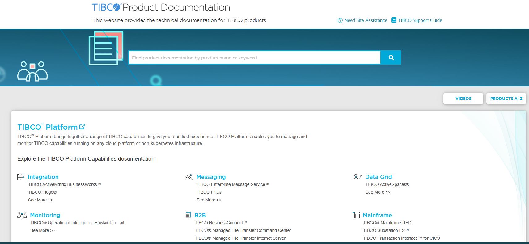
Task: Click the Data Grid category icon
Action: point(357,177)
